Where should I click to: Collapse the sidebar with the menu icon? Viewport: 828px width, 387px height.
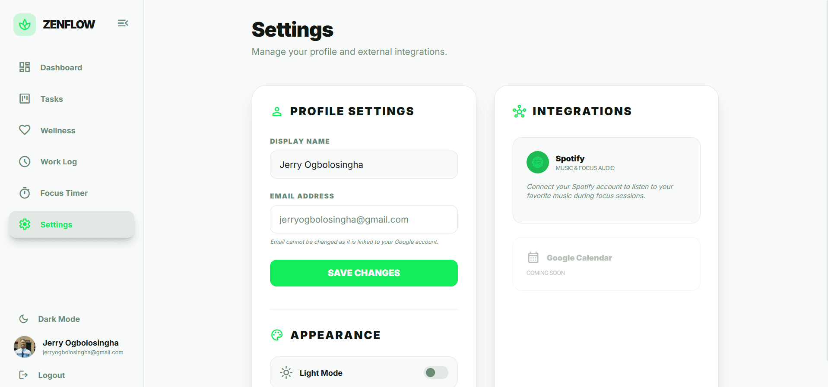(123, 23)
